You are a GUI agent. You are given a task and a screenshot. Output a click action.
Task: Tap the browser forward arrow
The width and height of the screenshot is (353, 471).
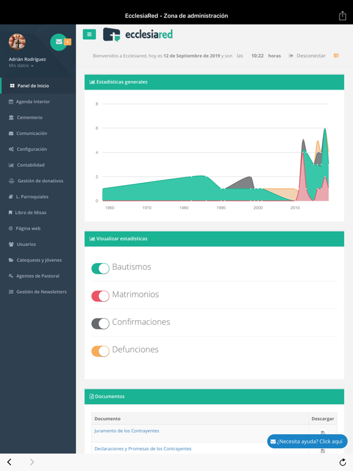[x=32, y=462]
